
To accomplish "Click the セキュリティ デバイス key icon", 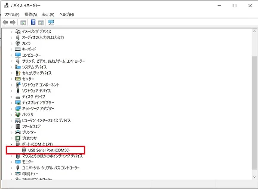I will click(18, 73).
